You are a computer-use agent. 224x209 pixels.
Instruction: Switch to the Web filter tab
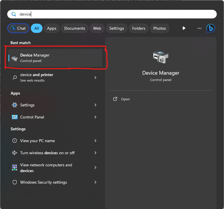tap(97, 28)
